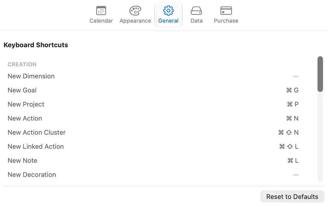Select the New Action shortcut row
The width and height of the screenshot is (328, 207).
pos(153,118)
